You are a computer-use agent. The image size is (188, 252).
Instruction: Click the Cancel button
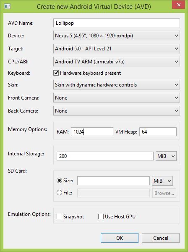click(161, 238)
